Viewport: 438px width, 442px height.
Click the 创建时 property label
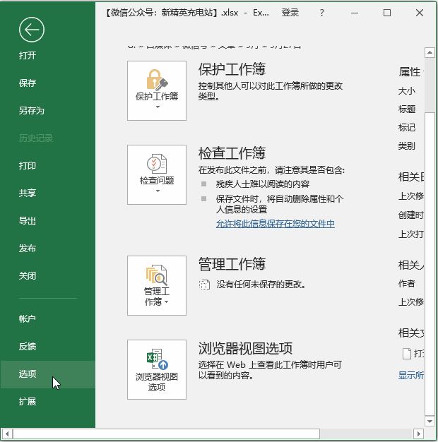coord(410,215)
